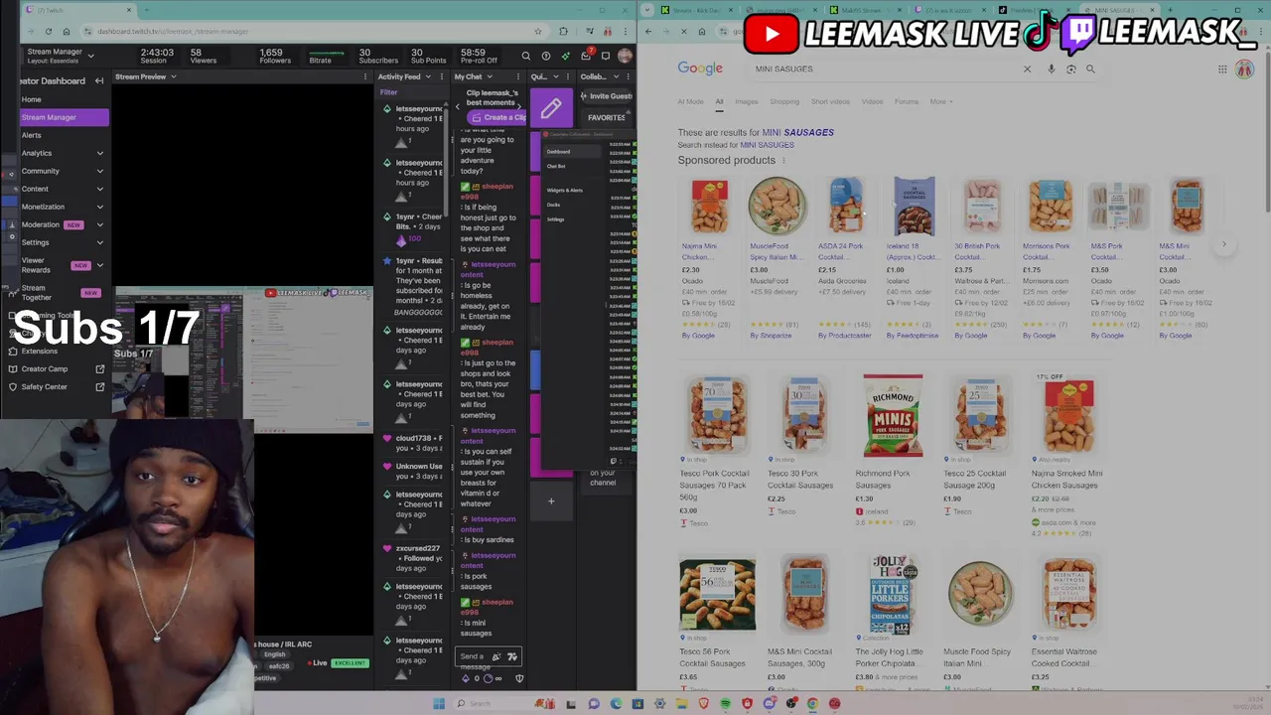Open the whispers chat bubble icon in Twitch header
This screenshot has width=1271, height=715.
click(606, 56)
